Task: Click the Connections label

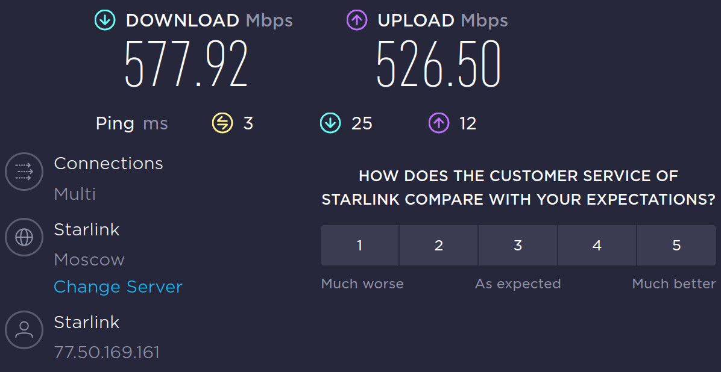Action: [109, 164]
